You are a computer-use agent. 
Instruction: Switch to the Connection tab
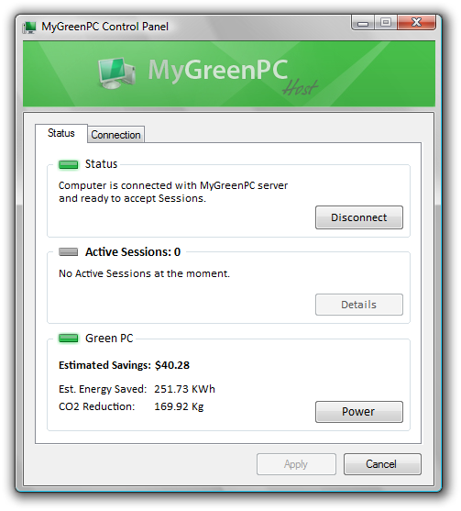coord(115,135)
